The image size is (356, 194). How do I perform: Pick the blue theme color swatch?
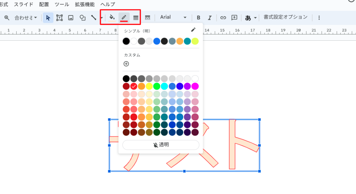[x=157, y=41]
